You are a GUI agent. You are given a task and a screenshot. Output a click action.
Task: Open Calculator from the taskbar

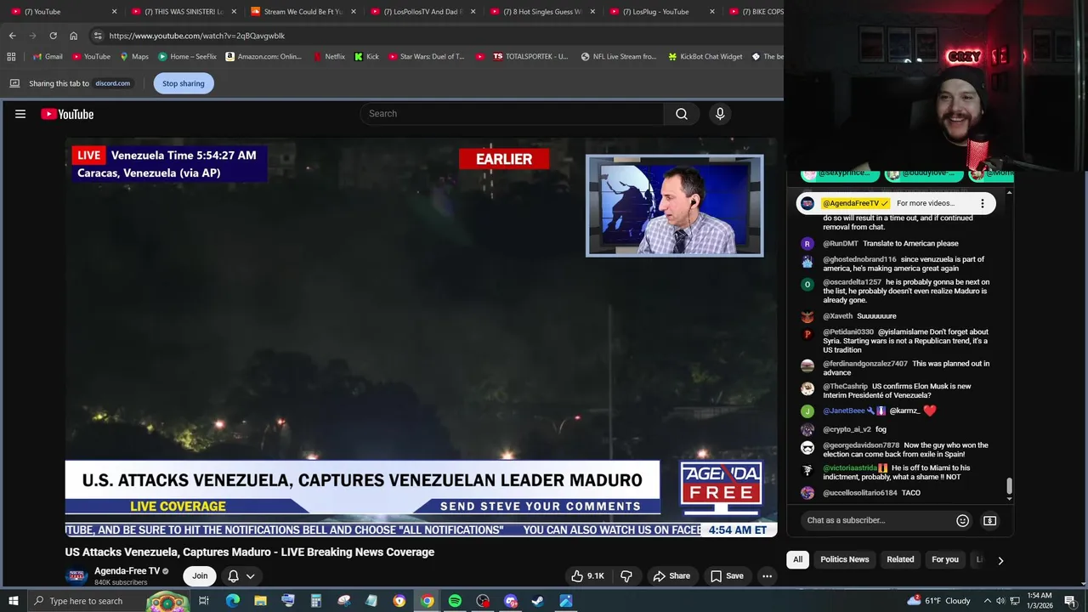coord(315,601)
